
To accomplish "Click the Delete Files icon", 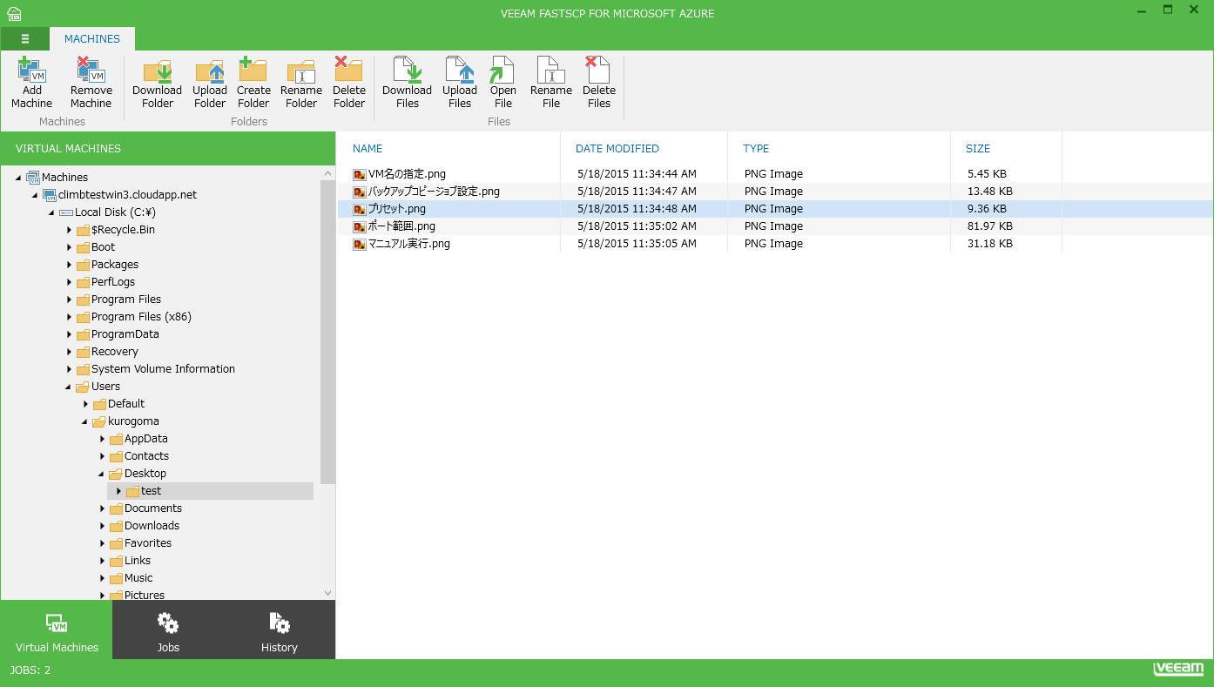I will click(599, 70).
